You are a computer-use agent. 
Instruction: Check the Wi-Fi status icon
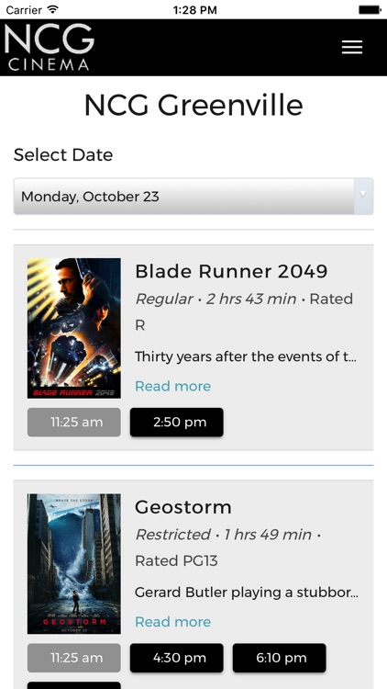tap(53, 9)
